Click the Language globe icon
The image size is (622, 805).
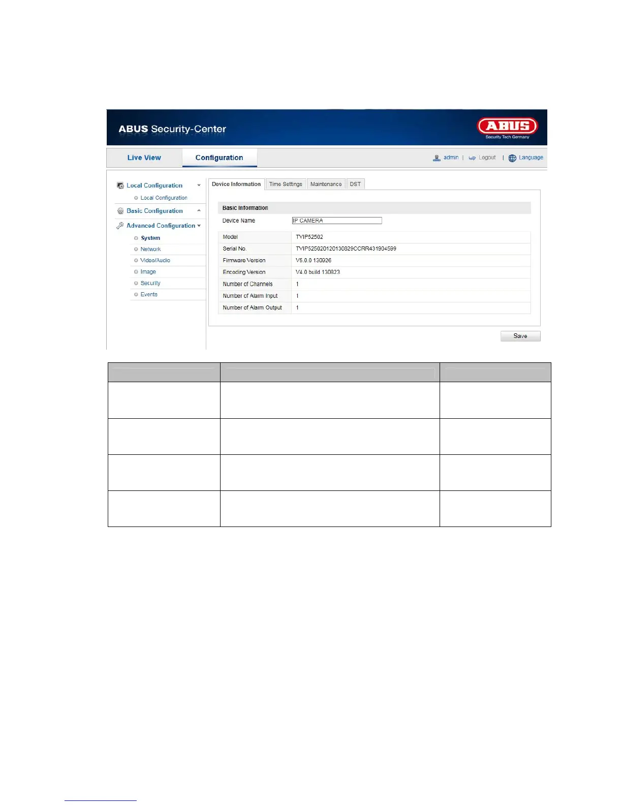(512, 158)
